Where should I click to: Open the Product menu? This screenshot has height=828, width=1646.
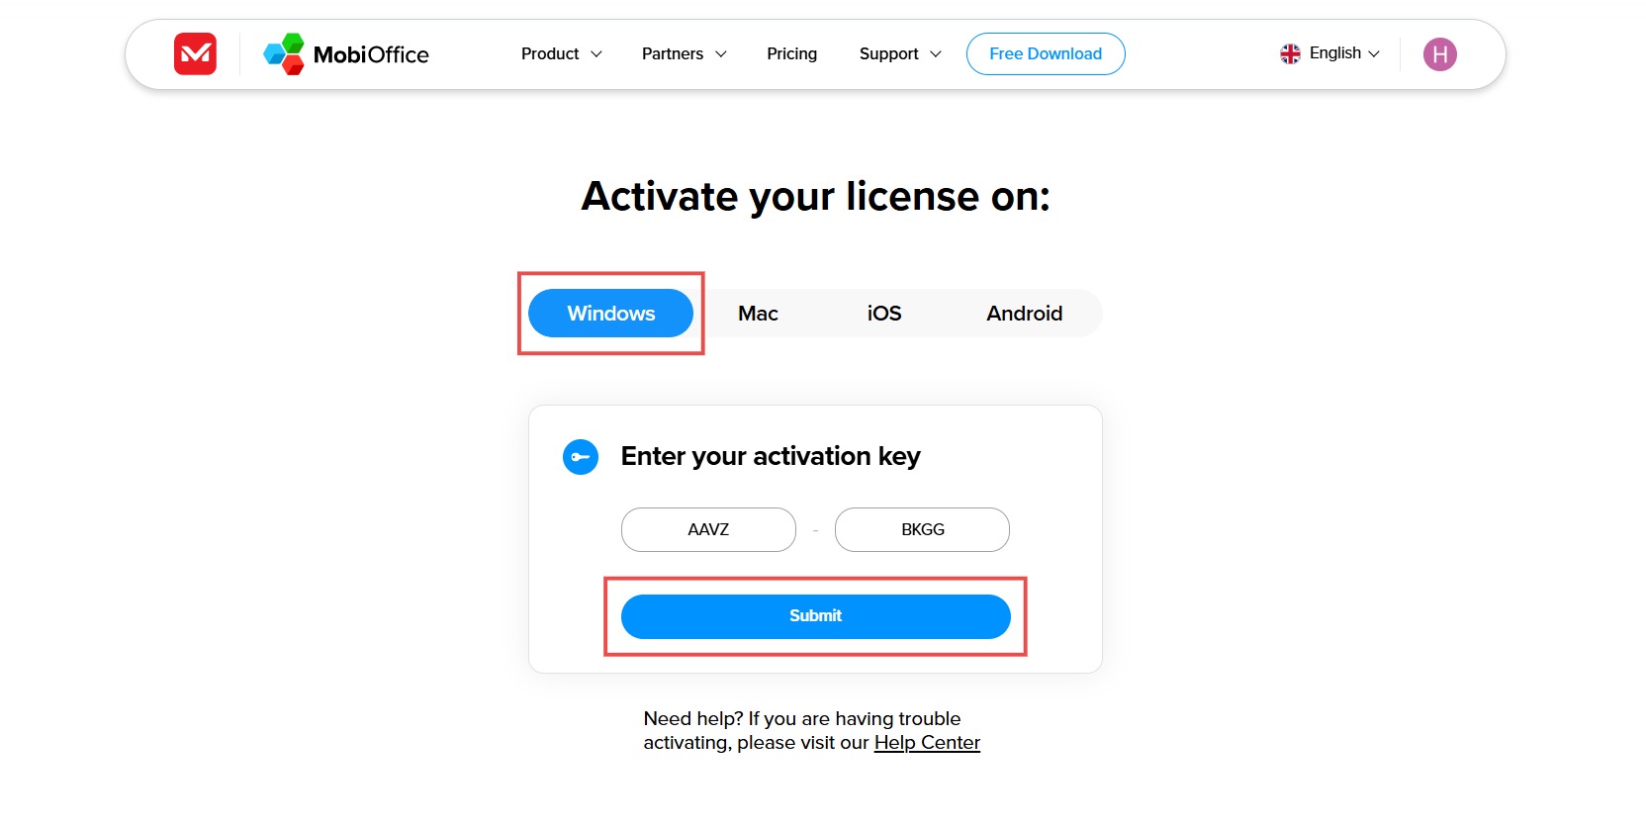[x=550, y=53]
